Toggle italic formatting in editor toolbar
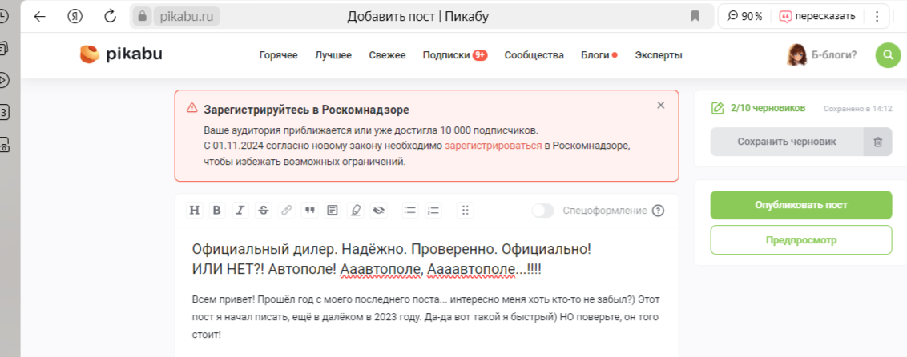The image size is (907, 357). tap(240, 211)
